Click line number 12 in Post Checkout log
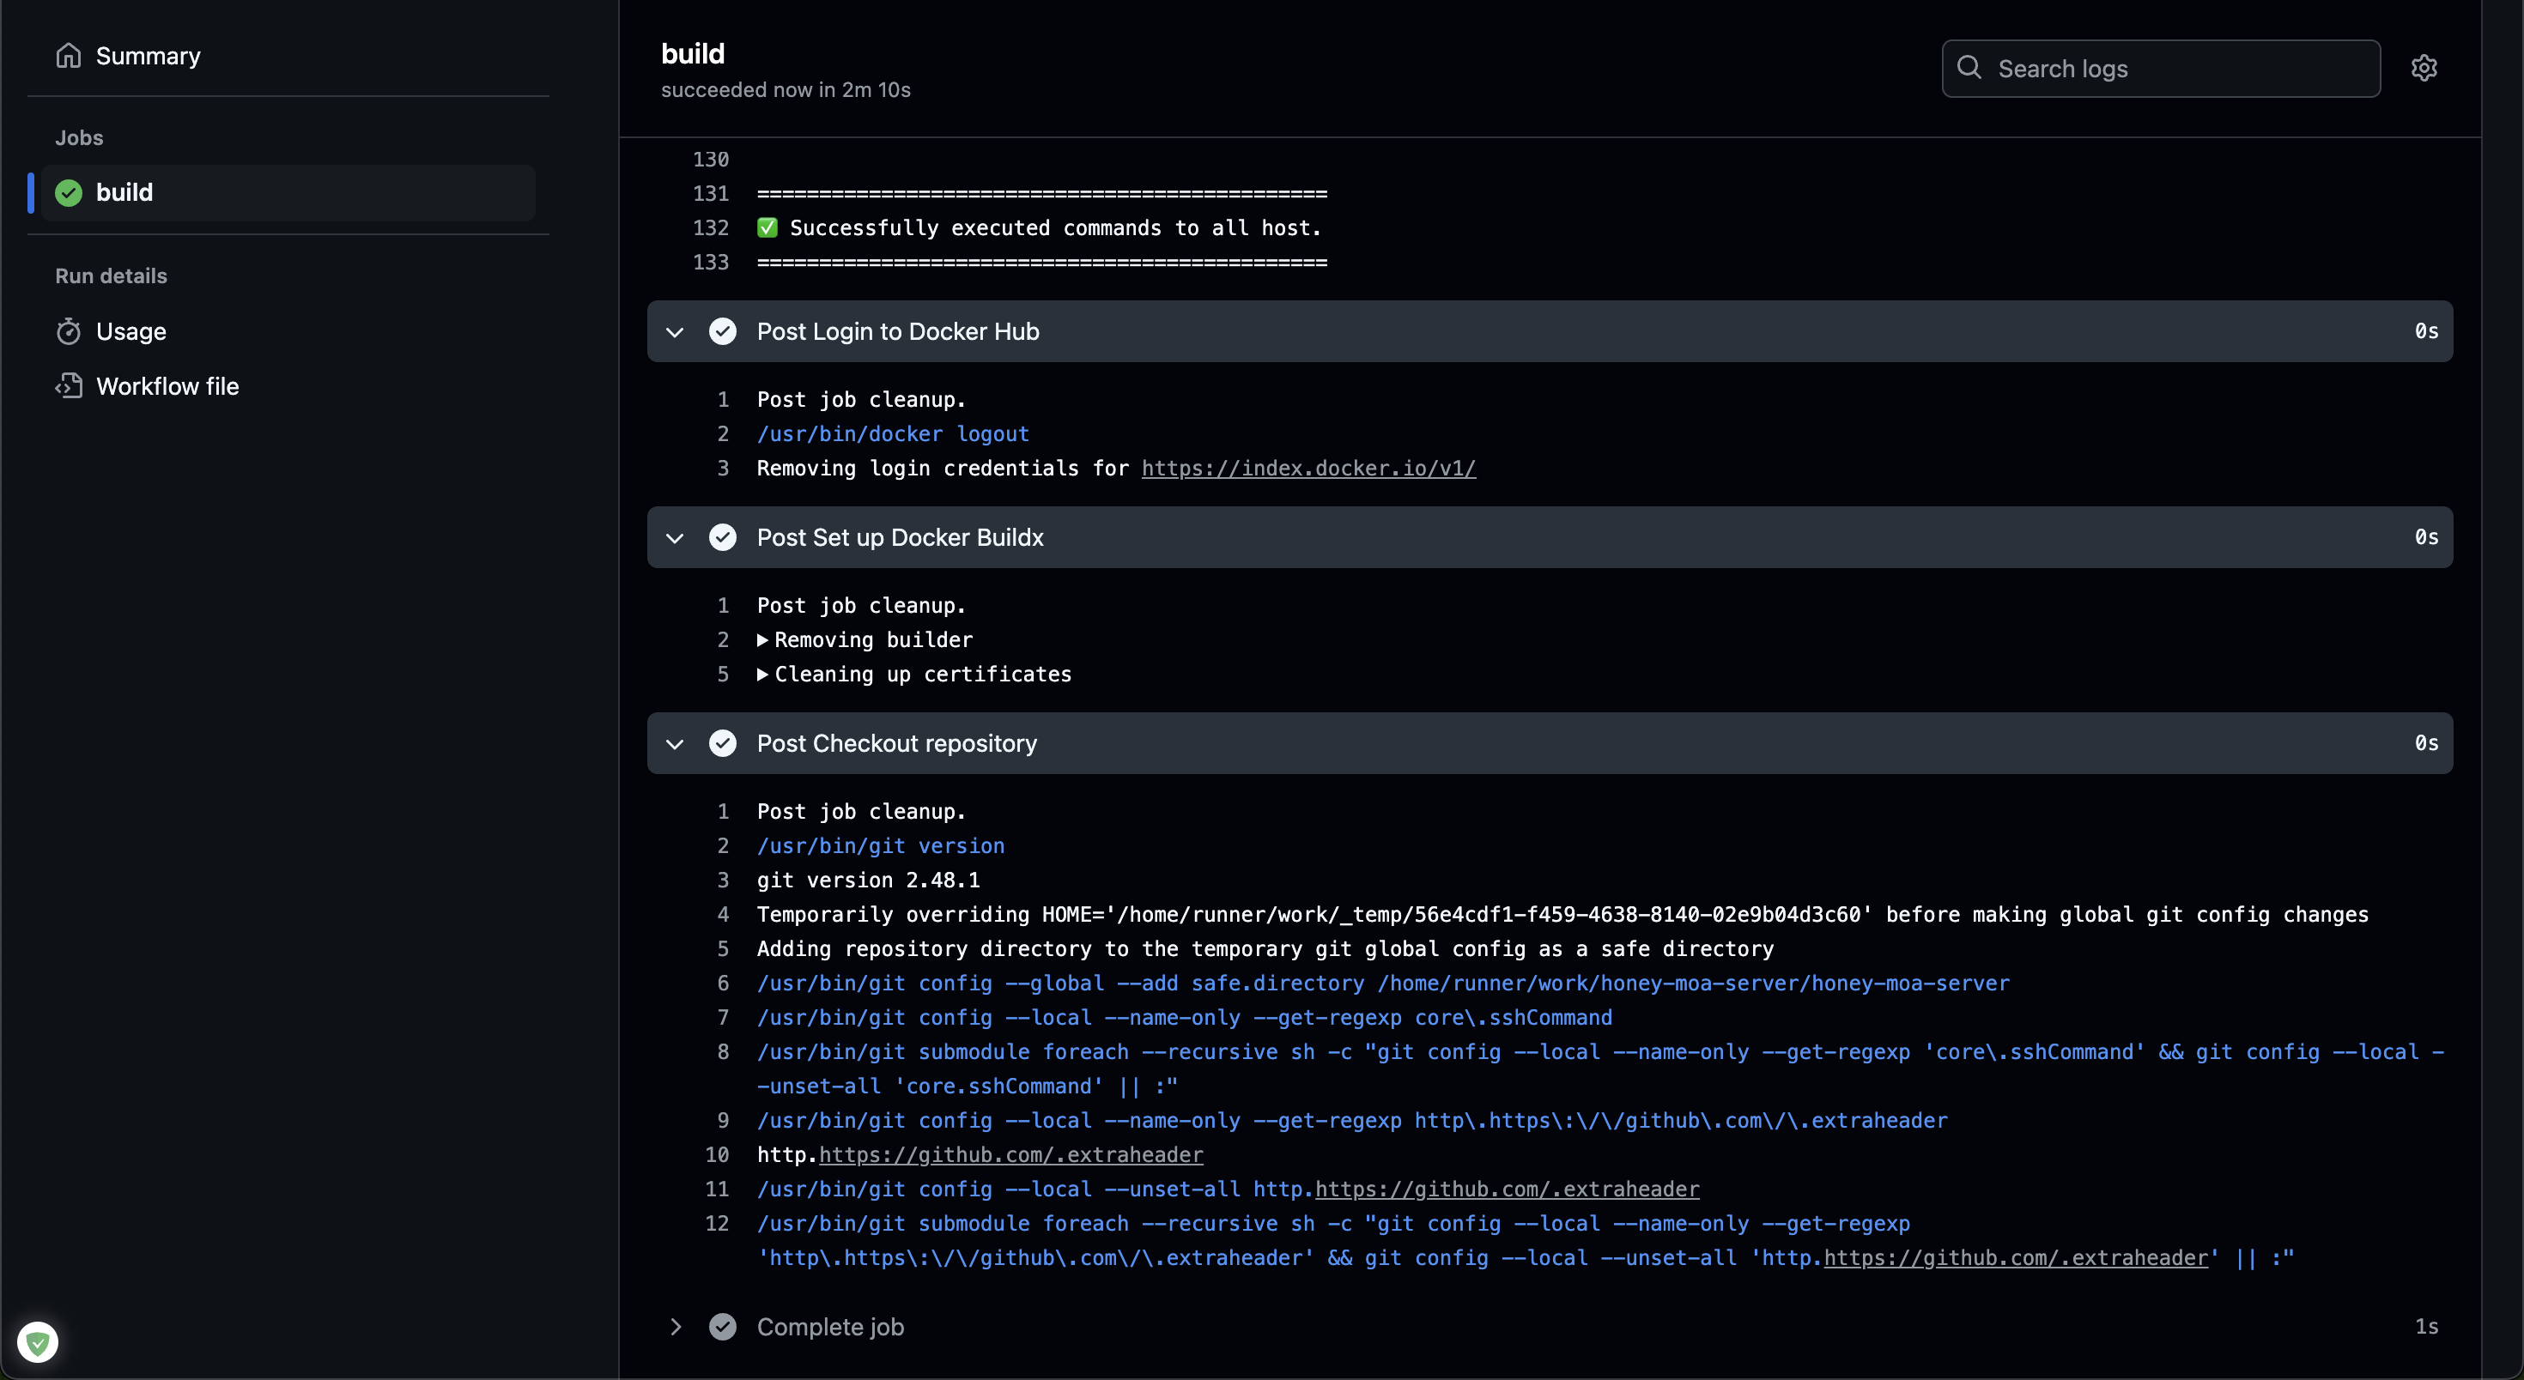The image size is (2524, 1380). pos(717,1225)
